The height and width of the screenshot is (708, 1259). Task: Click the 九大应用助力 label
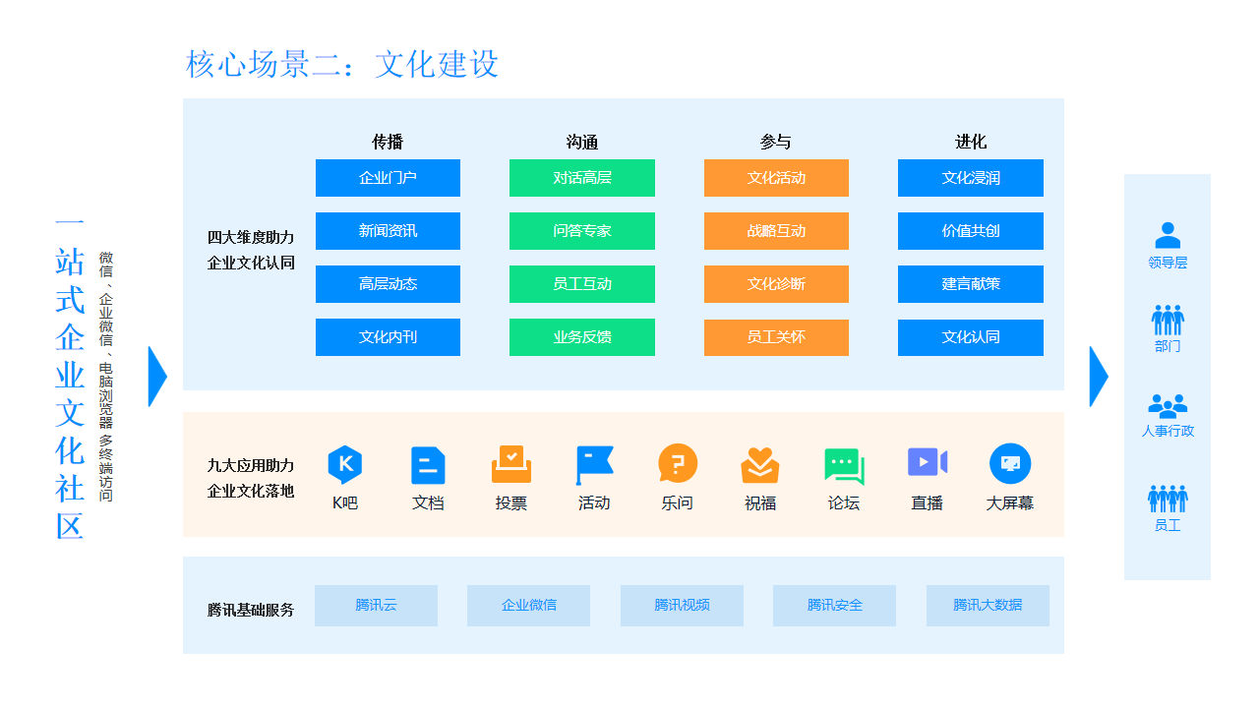coord(251,465)
